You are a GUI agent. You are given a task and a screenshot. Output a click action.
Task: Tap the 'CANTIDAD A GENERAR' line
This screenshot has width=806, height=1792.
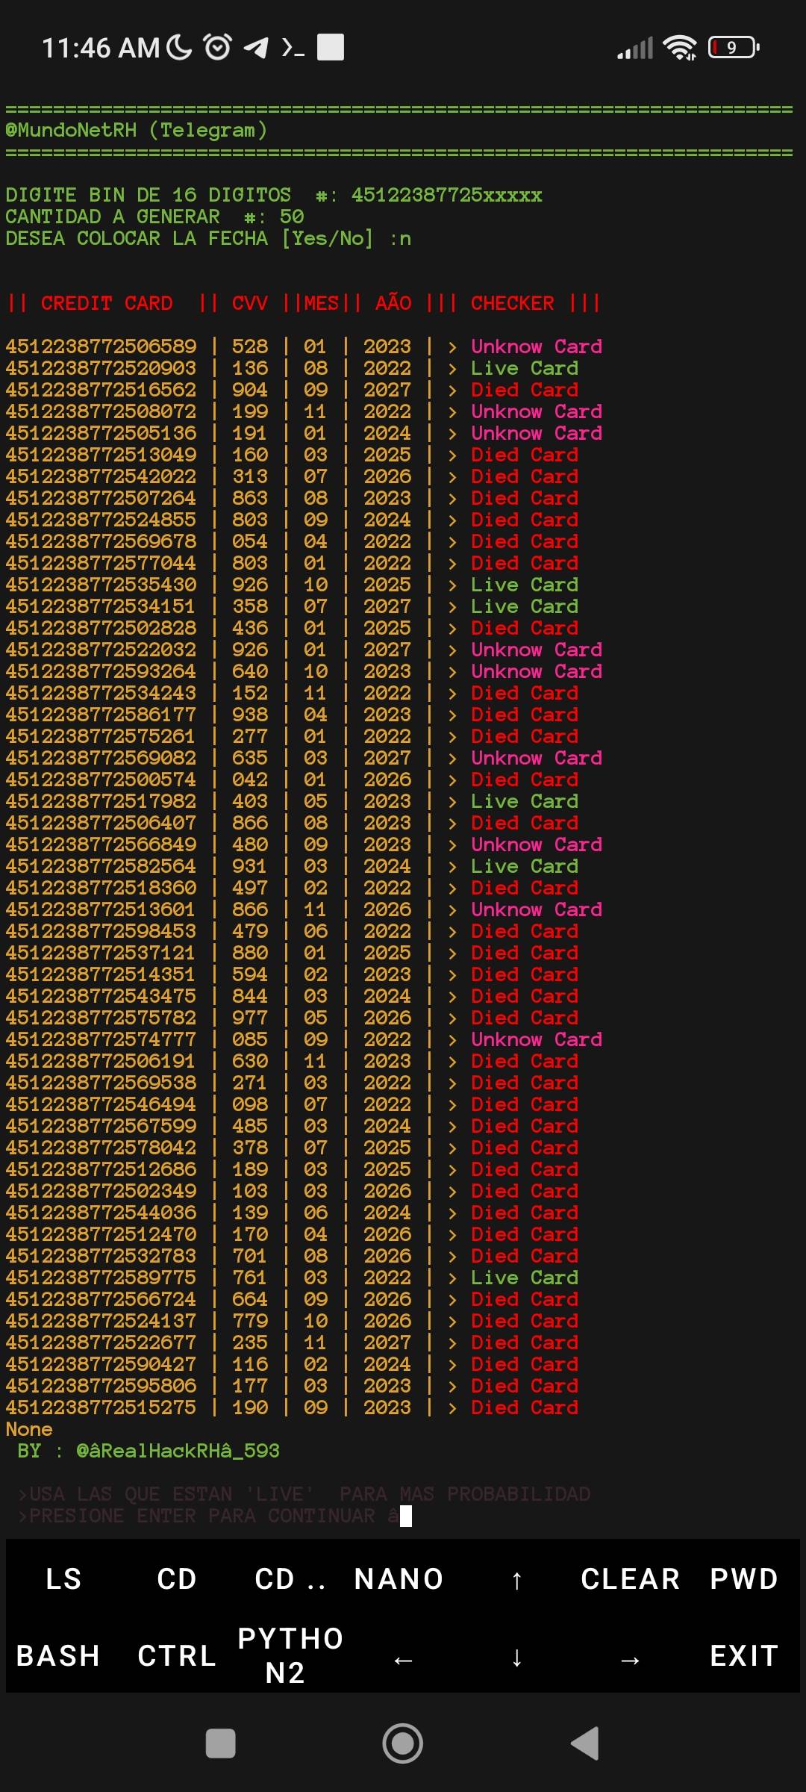coord(154,217)
